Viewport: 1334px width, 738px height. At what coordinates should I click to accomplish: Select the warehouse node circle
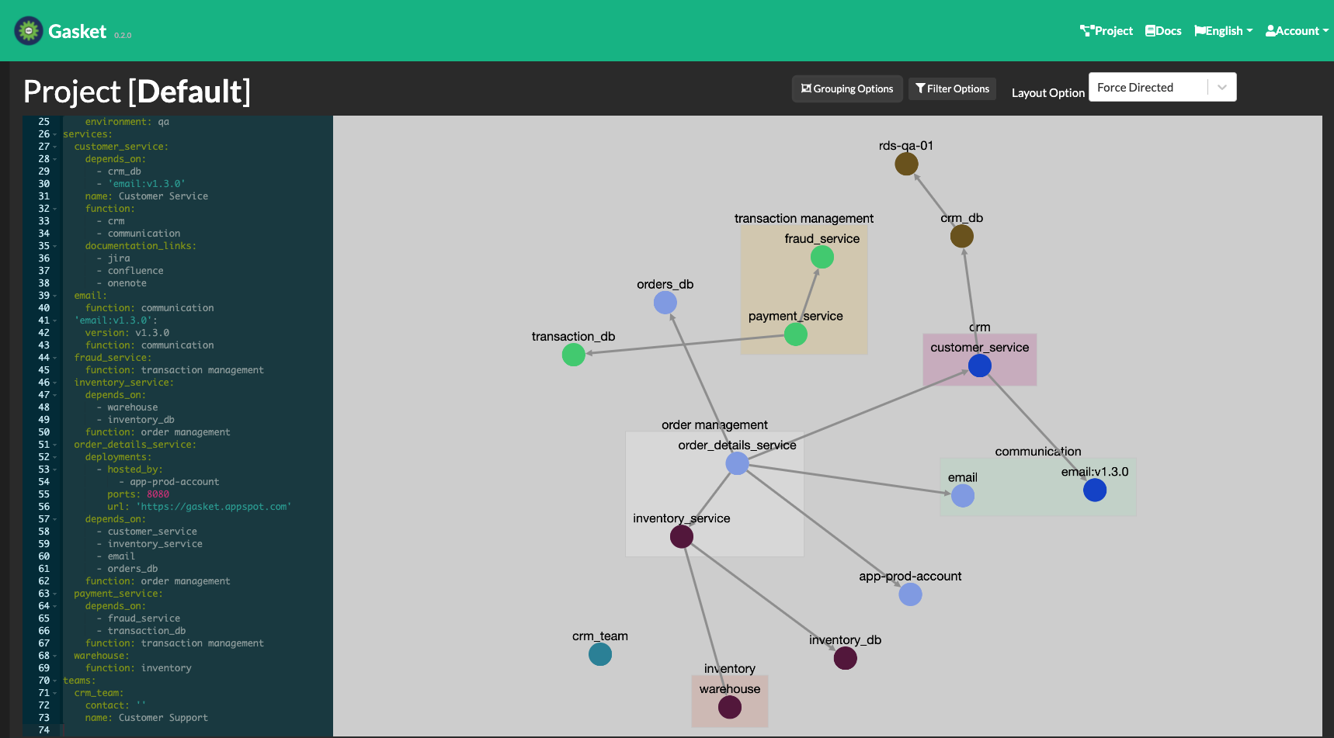(729, 707)
